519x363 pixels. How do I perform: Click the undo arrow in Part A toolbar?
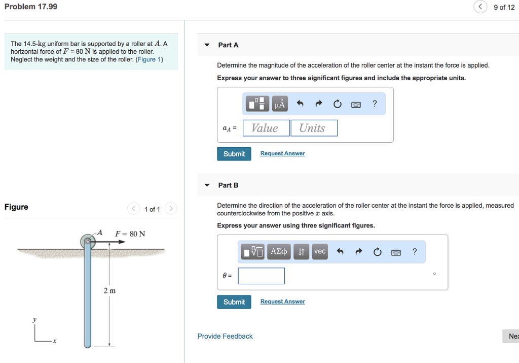pos(300,104)
